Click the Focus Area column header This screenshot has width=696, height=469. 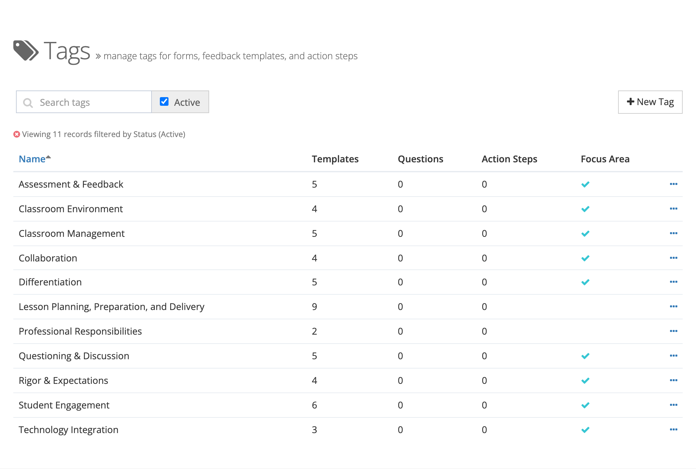coord(605,159)
